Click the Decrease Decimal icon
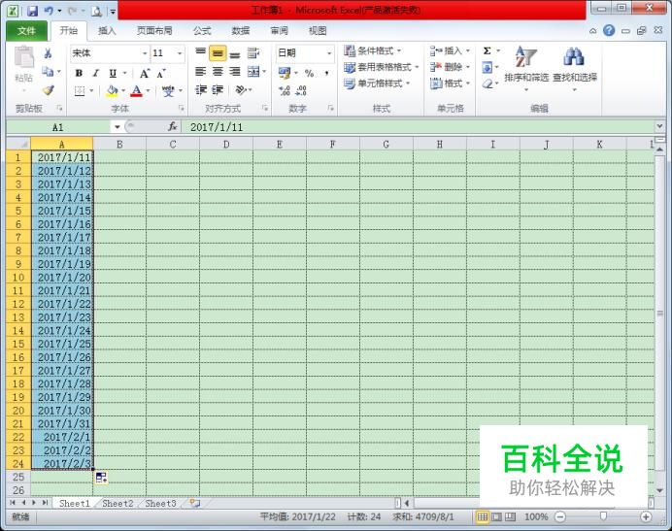 pos(301,90)
